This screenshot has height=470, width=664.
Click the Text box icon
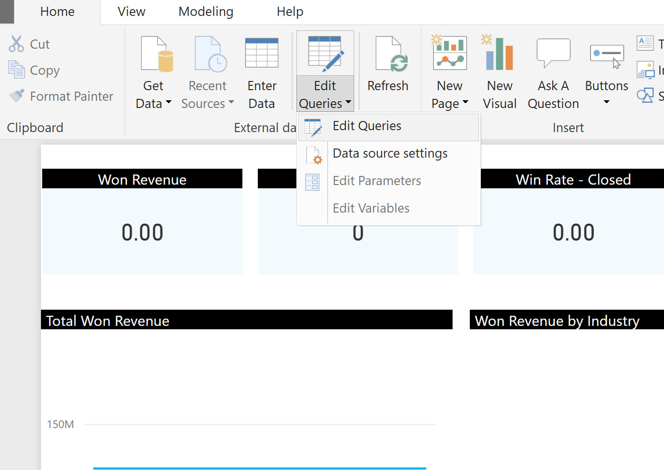(x=645, y=42)
